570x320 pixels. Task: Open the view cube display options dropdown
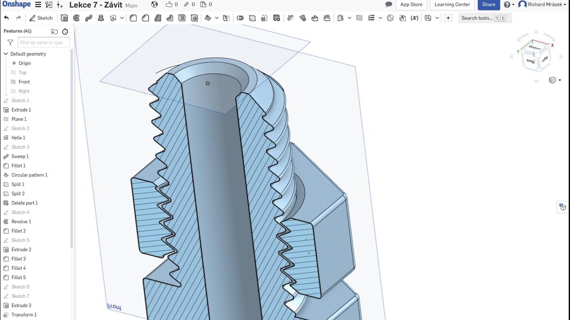click(554, 80)
